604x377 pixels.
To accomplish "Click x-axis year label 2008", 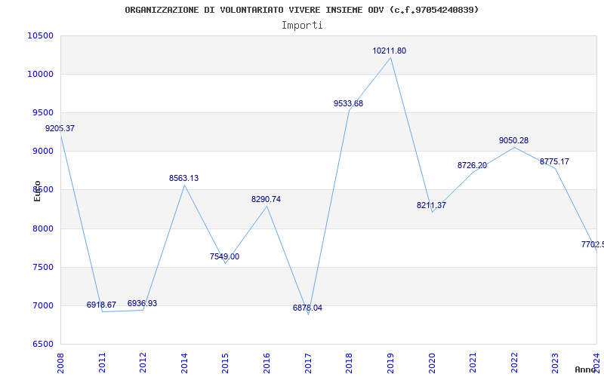I will (x=61, y=363).
